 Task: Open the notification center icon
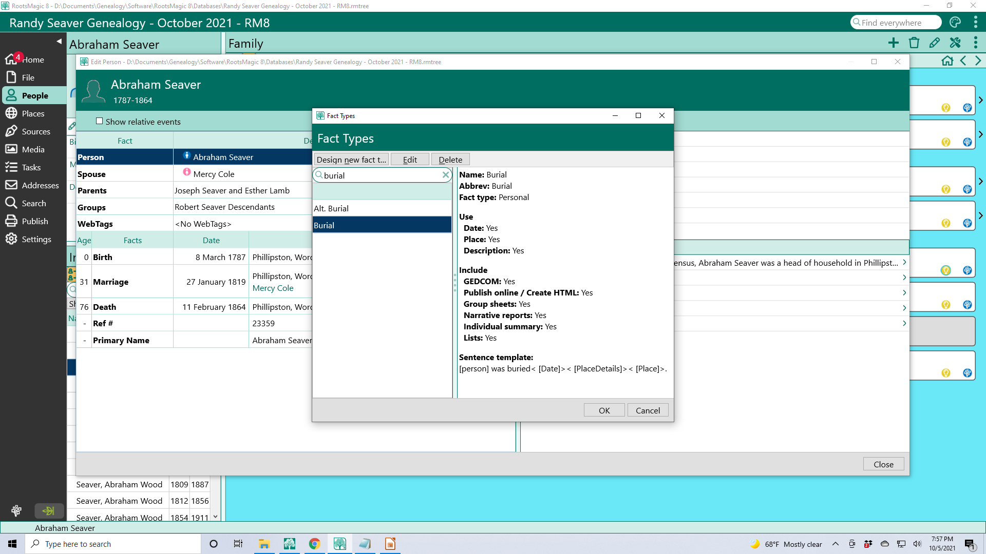click(x=970, y=544)
